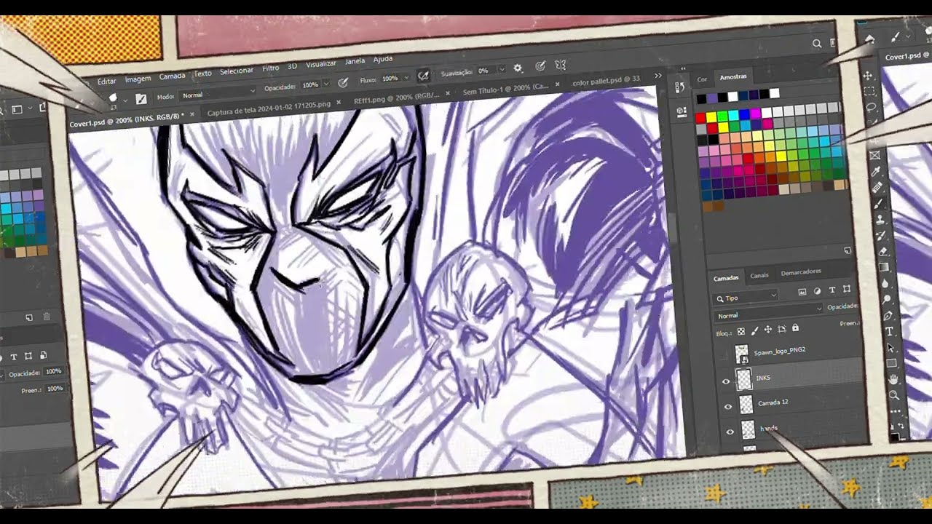Open the Suavização dropdown arrow
This screenshot has height=524, width=932.
[502, 70]
